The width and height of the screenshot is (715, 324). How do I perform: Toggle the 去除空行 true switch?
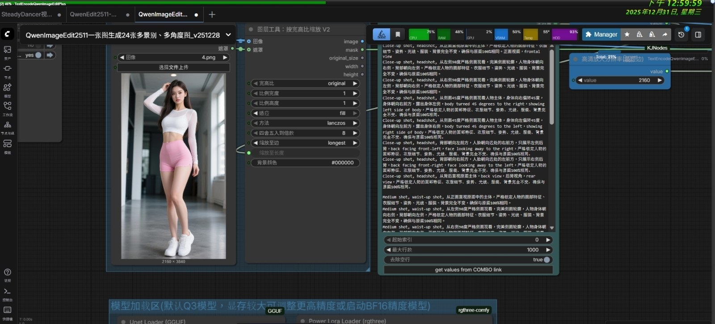(x=547, y=260)
